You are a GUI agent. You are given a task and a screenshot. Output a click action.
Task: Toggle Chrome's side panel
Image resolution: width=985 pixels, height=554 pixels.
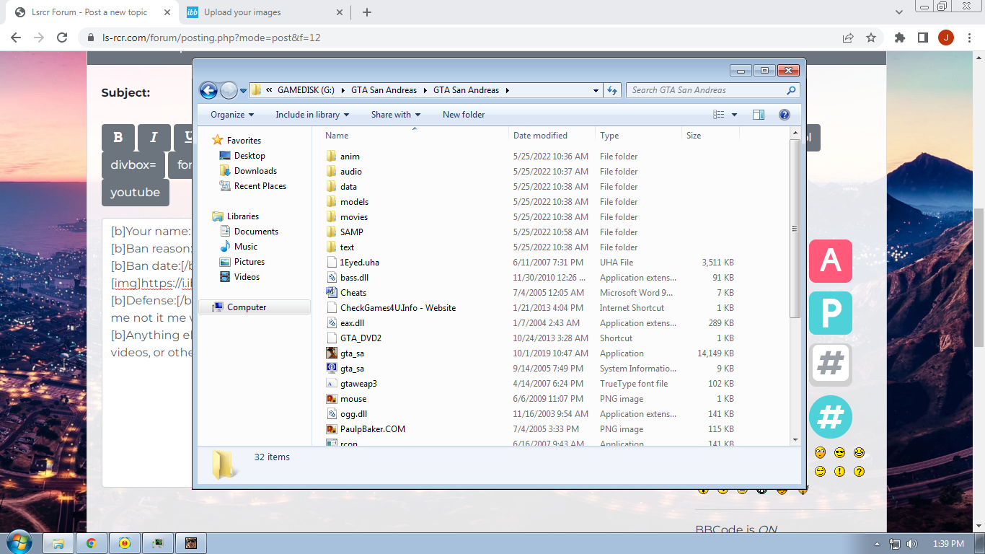[x=923, y=38]
